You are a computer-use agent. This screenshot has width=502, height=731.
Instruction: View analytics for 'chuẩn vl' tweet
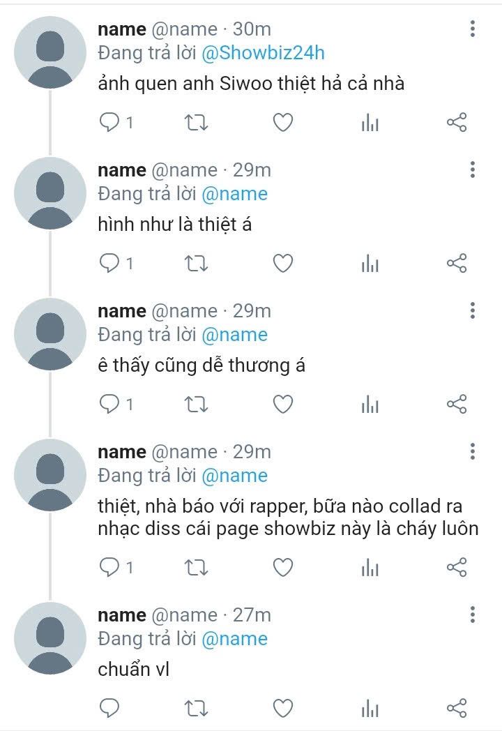pyautogui.click(x=370, y=709)
